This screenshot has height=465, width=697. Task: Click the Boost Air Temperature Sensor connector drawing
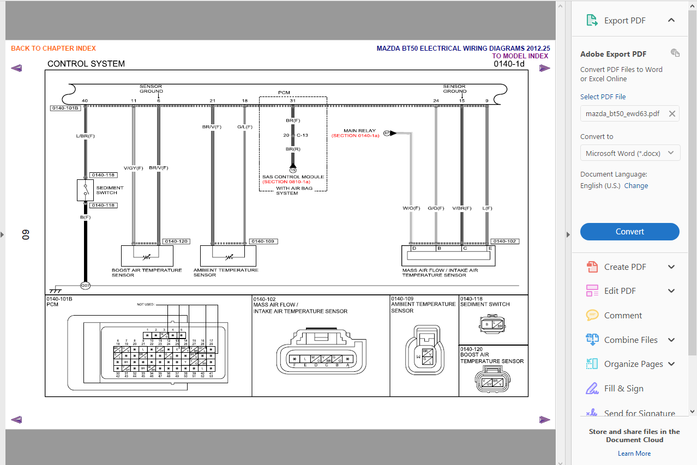[493, 379]
